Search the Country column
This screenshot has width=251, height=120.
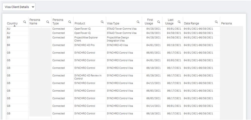pyautogui.click(x=25, y=22)
